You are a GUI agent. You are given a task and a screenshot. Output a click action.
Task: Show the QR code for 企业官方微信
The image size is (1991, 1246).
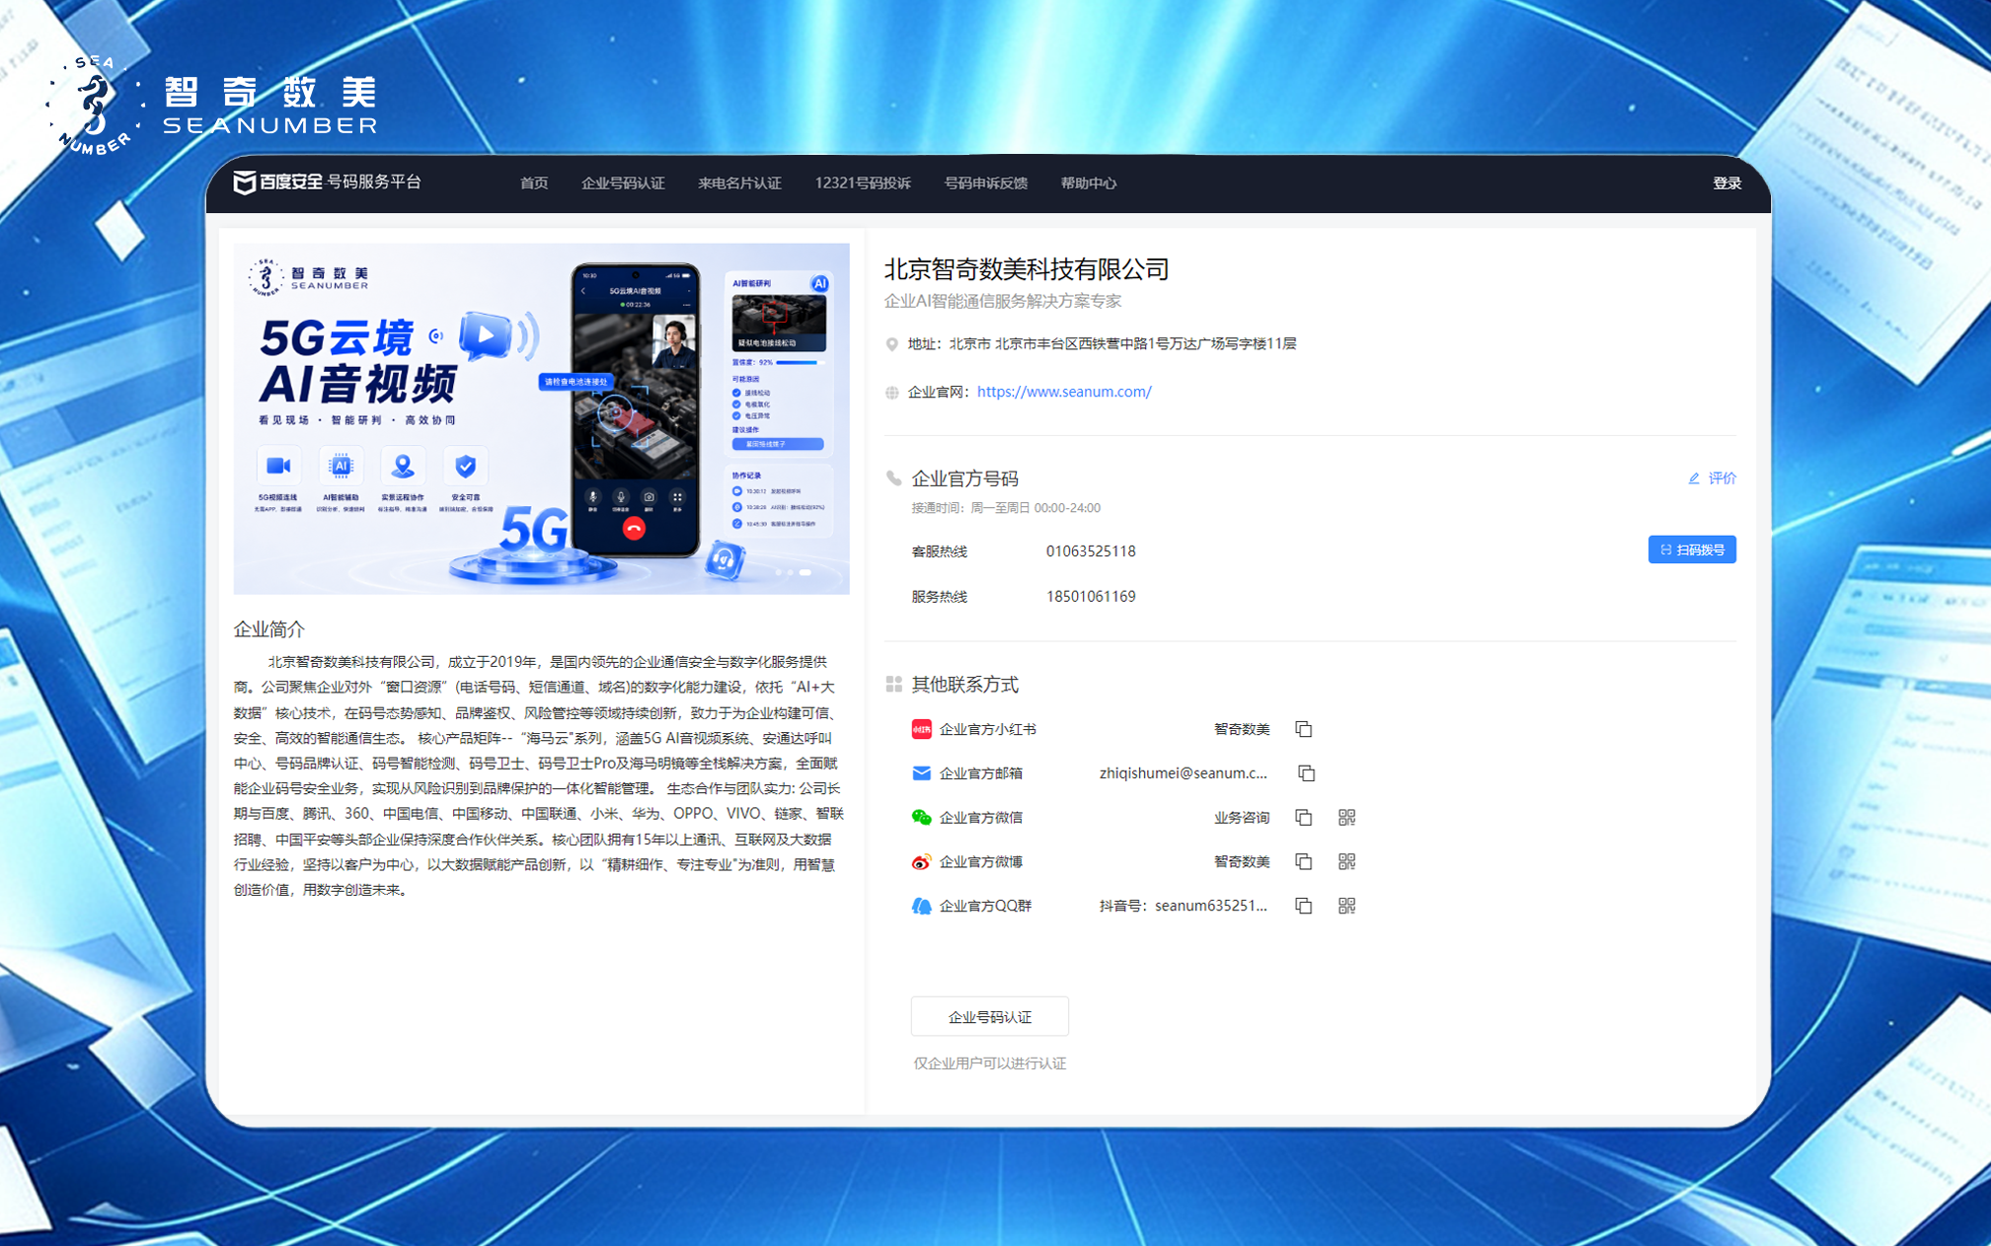1346,818
